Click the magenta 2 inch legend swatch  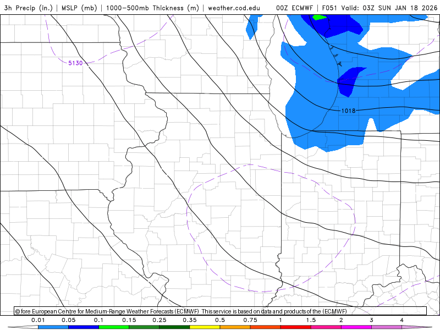pos(356,327)
